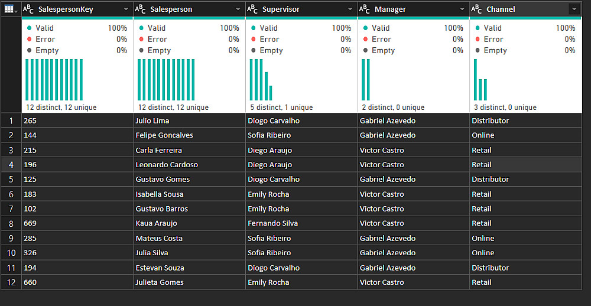Click the Channel column distribution bars

[480, 80]
